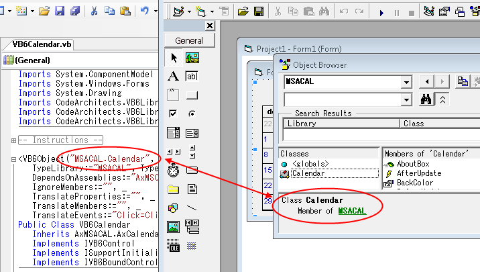Select the Label control in the toolbox

point(173,76)
